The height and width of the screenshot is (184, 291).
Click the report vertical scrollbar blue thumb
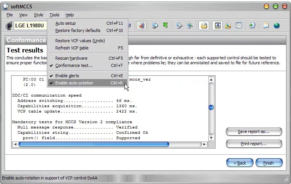point(211,108)
